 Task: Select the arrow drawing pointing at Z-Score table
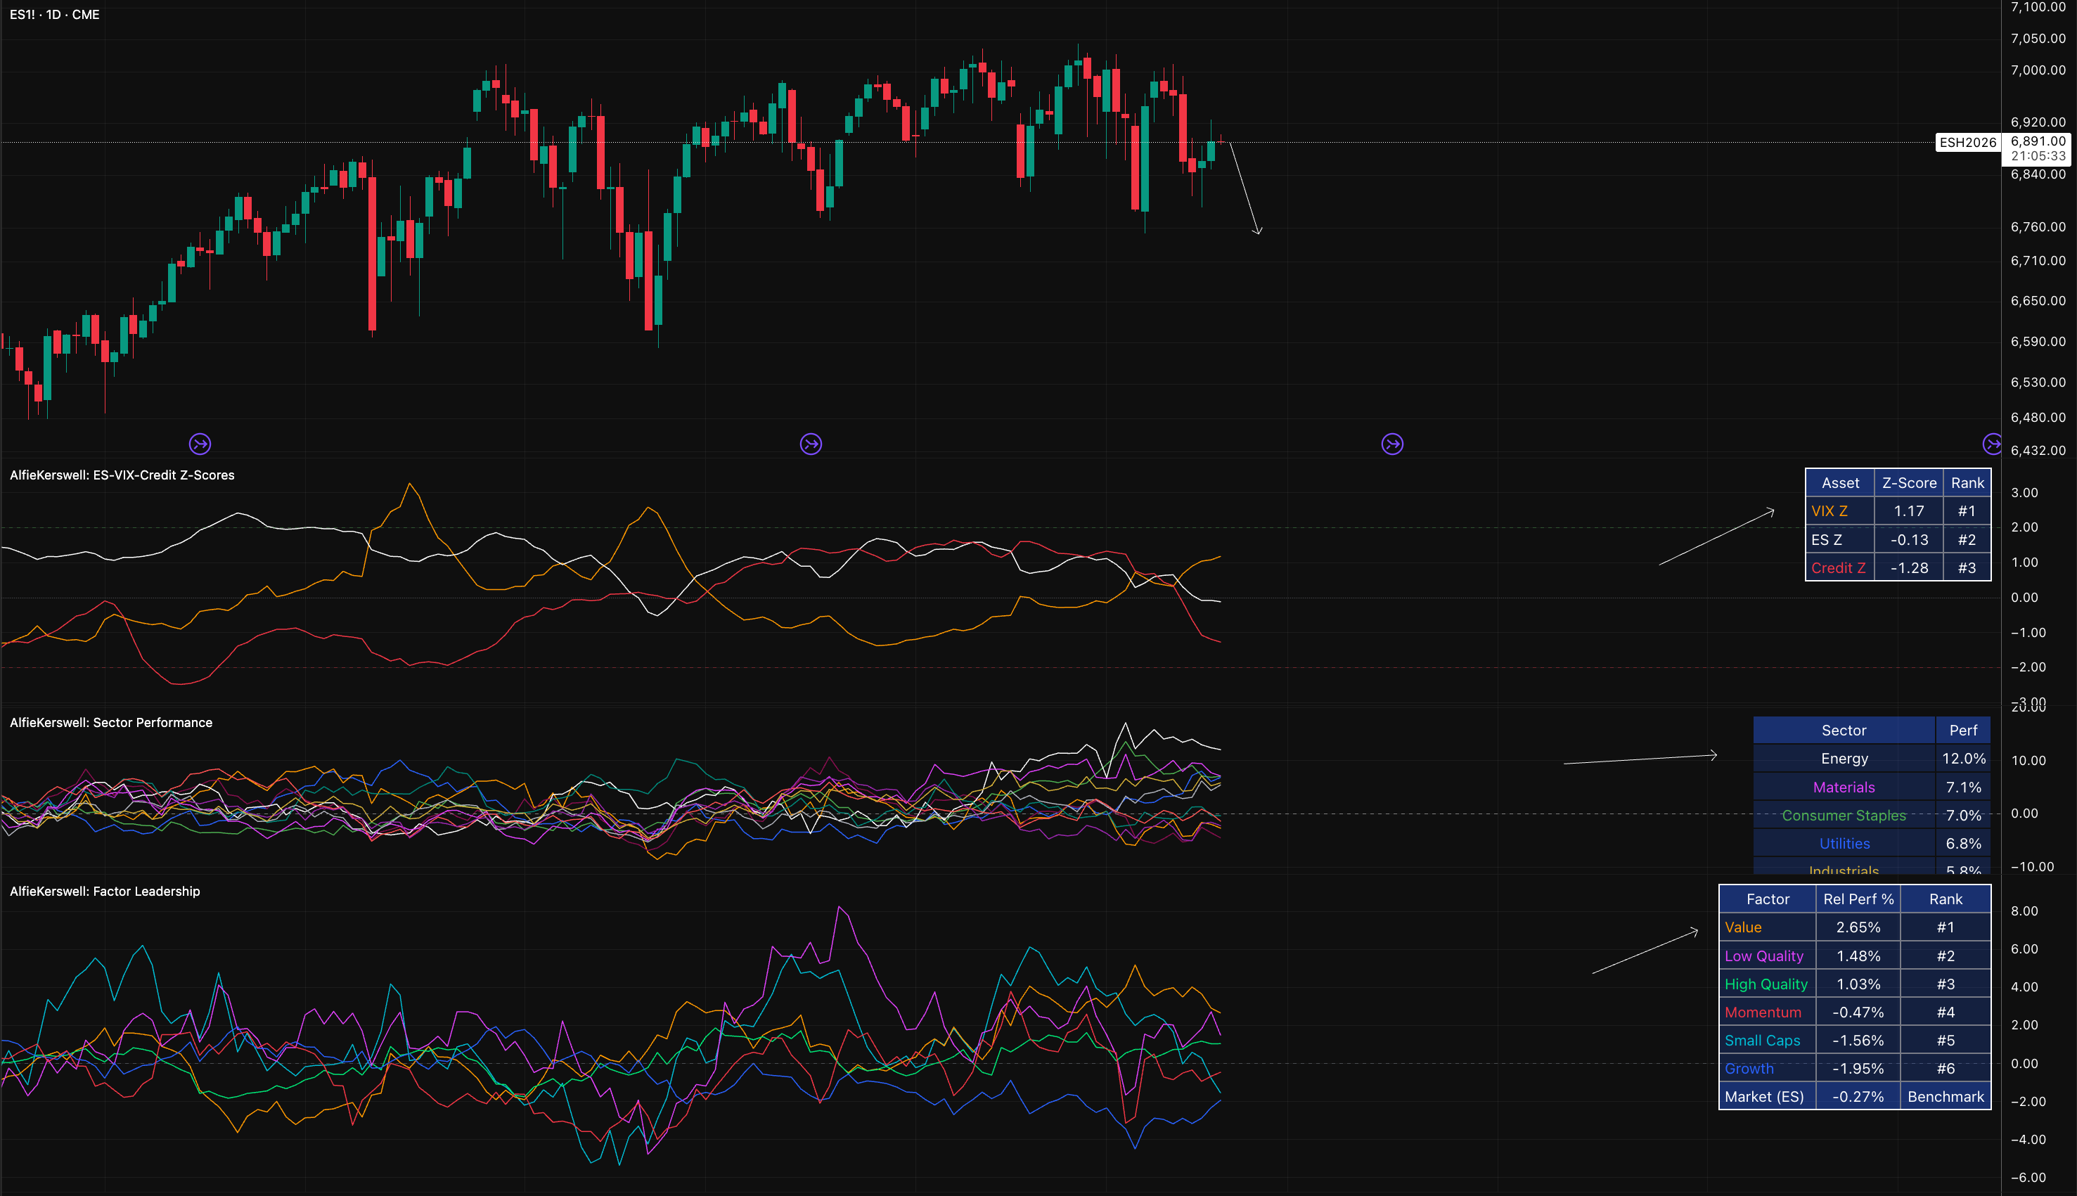pos(1716,537)
